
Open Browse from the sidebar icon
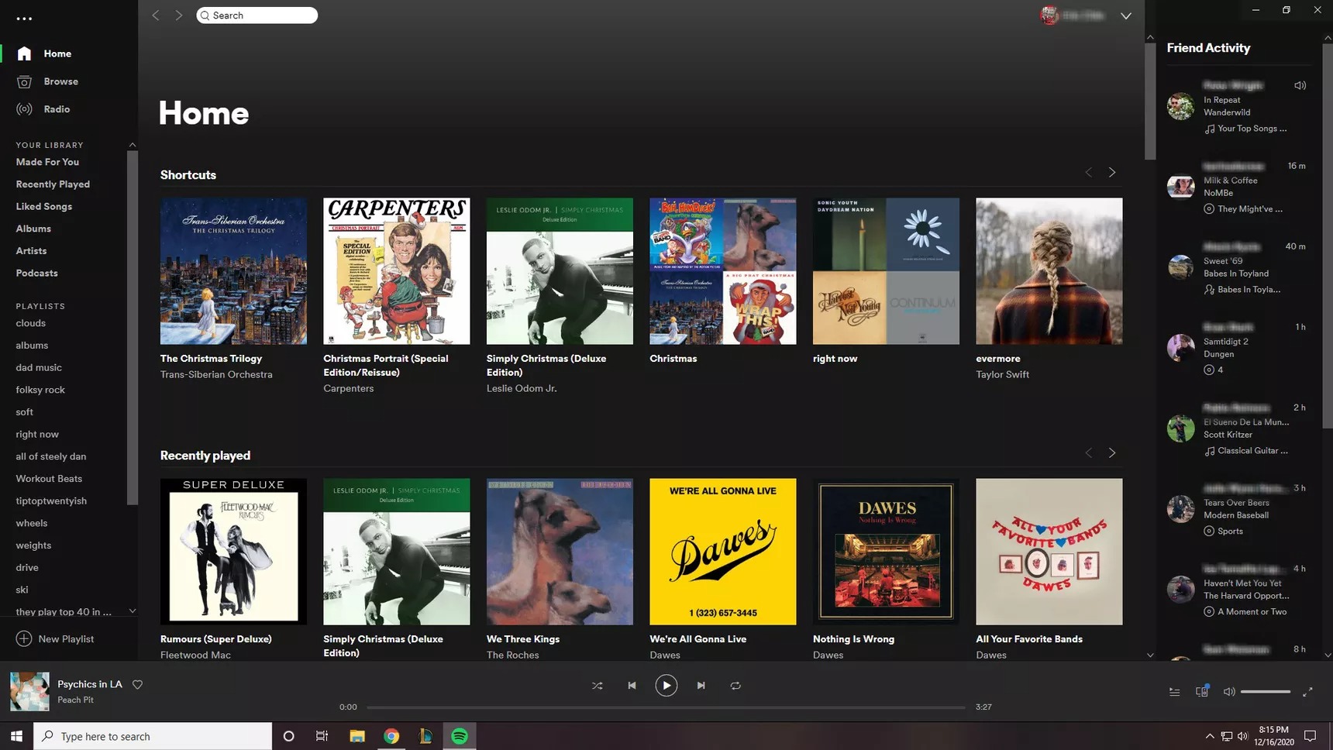pyautogui.click(x=23, y=81)
